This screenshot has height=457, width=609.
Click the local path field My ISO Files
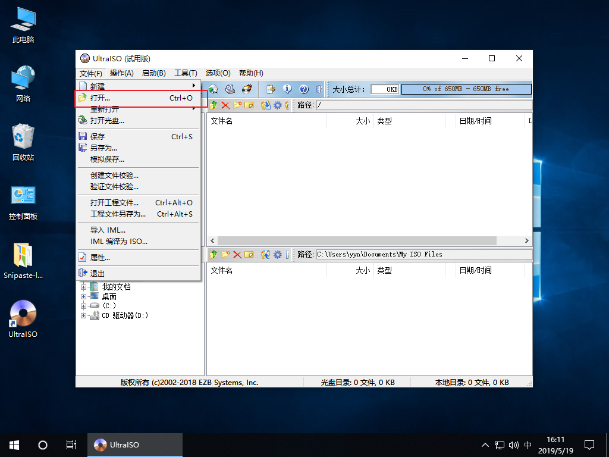point(424,255)
